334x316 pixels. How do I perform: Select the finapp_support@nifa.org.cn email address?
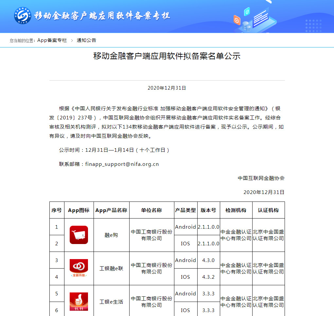(x=122, y=164)
